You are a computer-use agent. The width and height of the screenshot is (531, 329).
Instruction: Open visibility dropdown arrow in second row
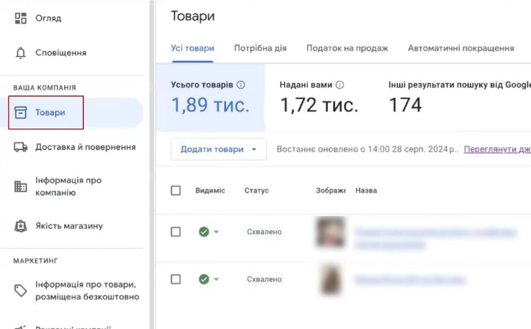pyautogui.click(x=216, y=280)
